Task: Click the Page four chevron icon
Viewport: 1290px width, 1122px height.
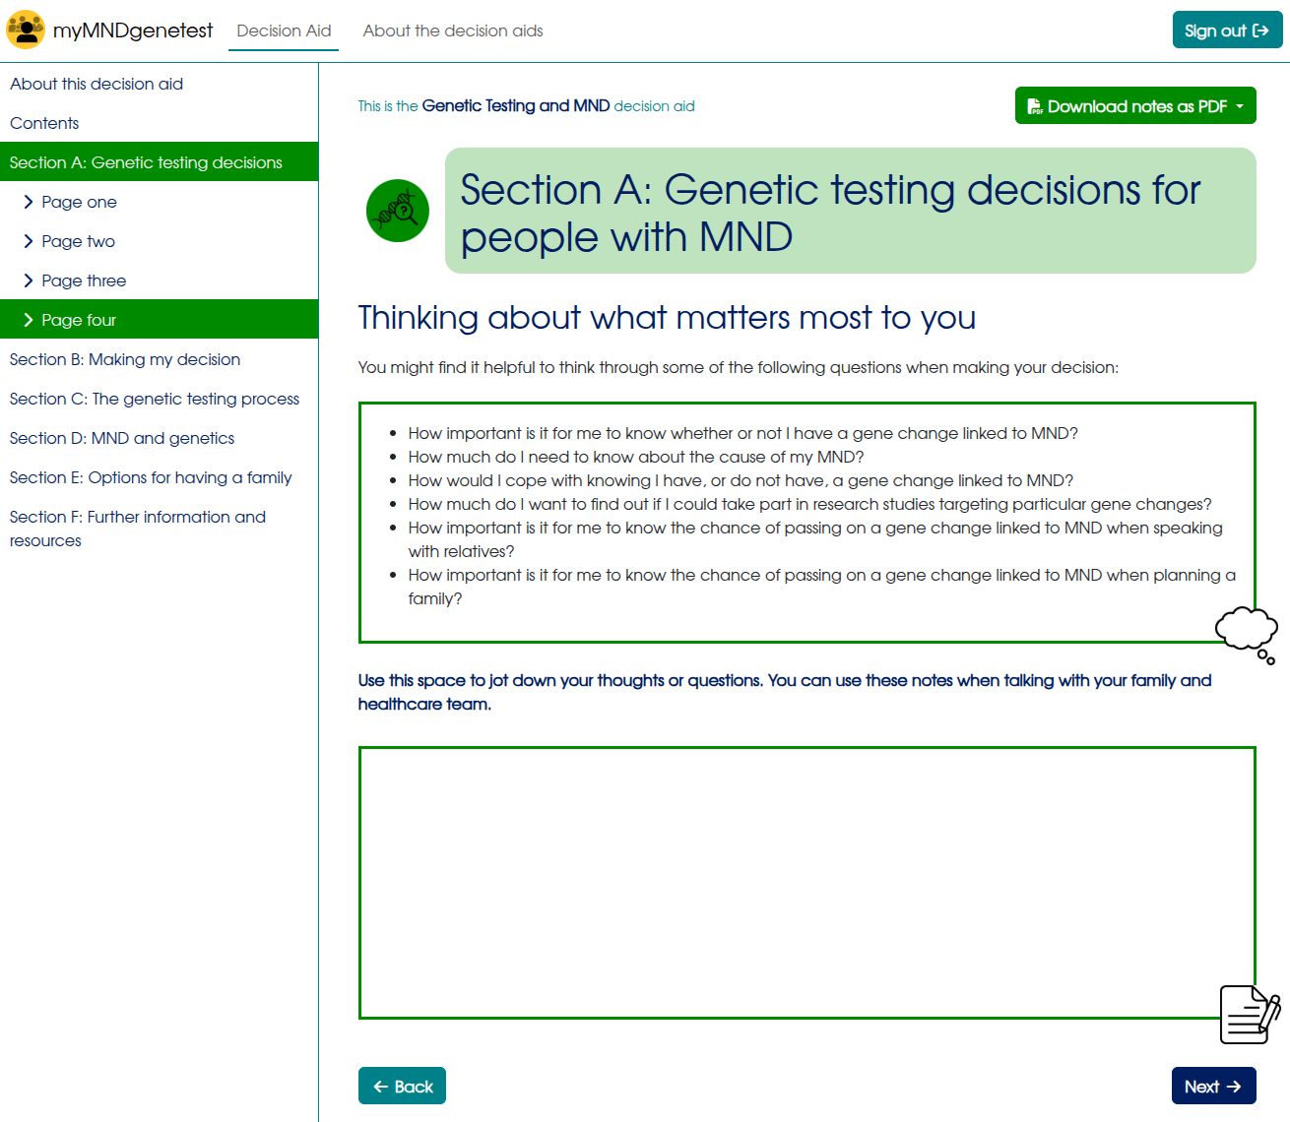Action: (x=29, y=320)
